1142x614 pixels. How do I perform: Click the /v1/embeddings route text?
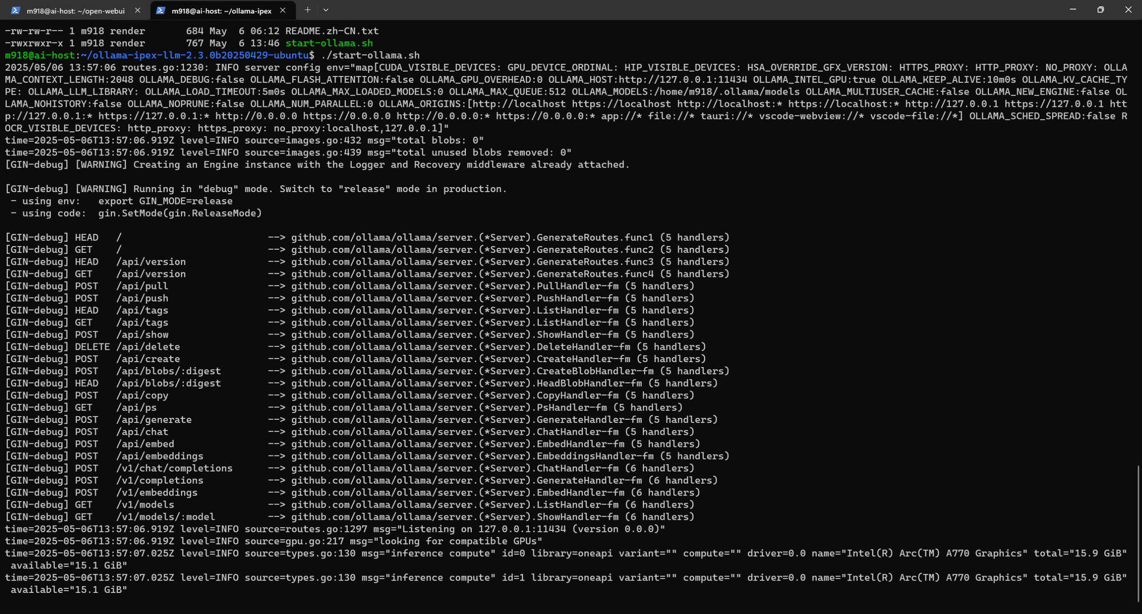157,492
